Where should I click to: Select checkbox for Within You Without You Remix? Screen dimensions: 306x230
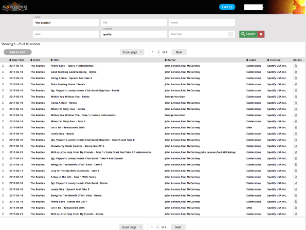pyautogui.click(x=3, y=97)
